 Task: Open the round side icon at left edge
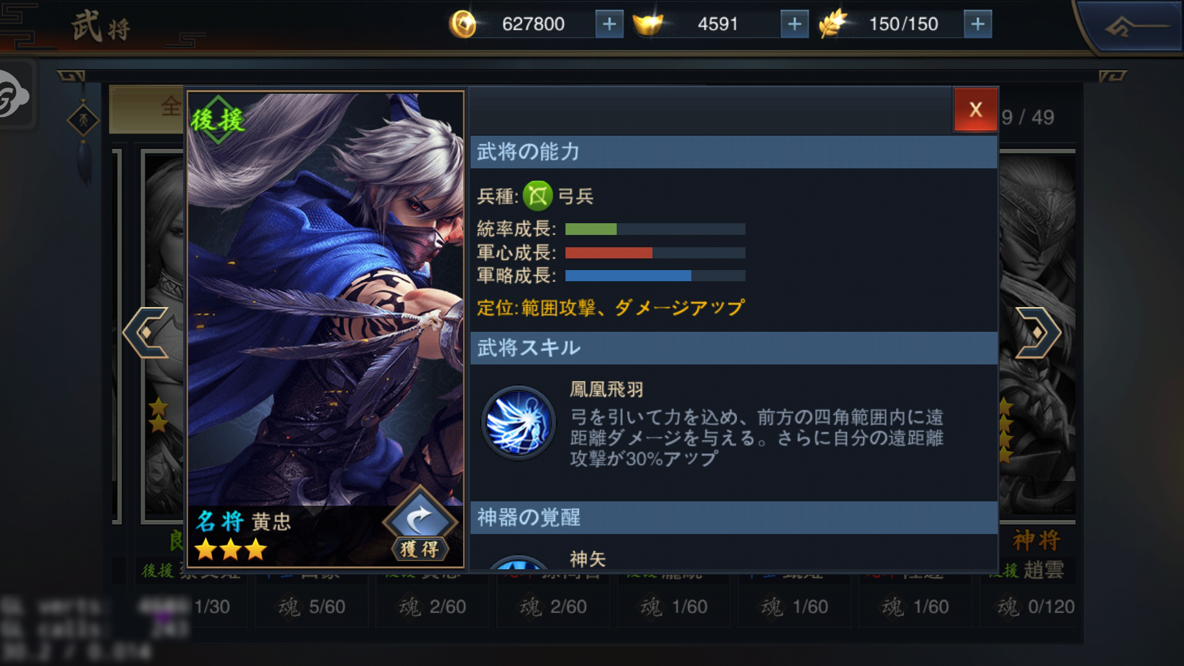pos(14,94)
